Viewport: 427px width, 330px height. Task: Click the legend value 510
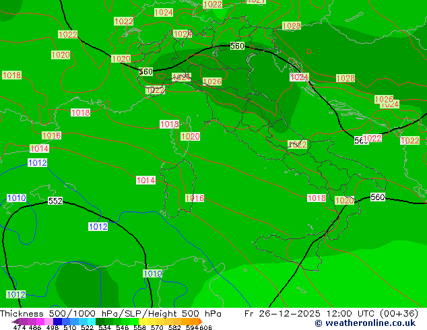tap(70, 327)
